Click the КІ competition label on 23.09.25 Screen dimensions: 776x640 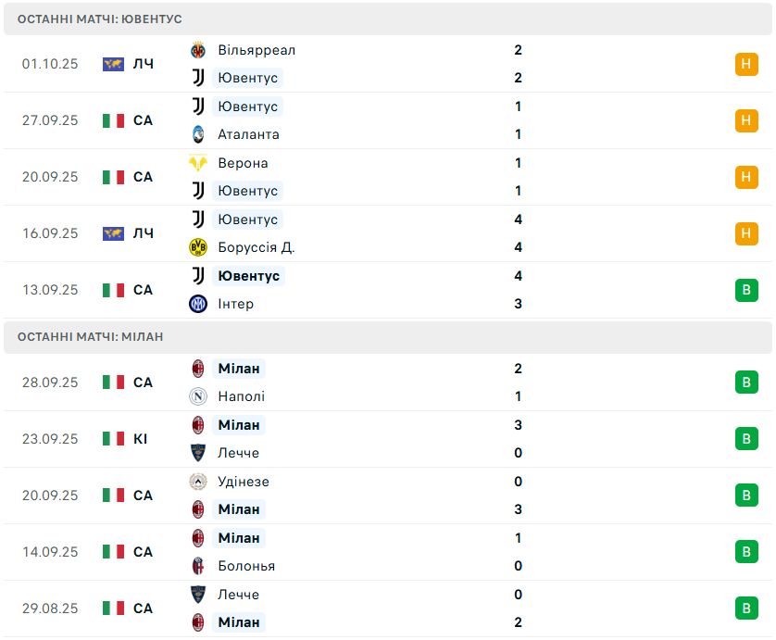(x=141, y=439)
